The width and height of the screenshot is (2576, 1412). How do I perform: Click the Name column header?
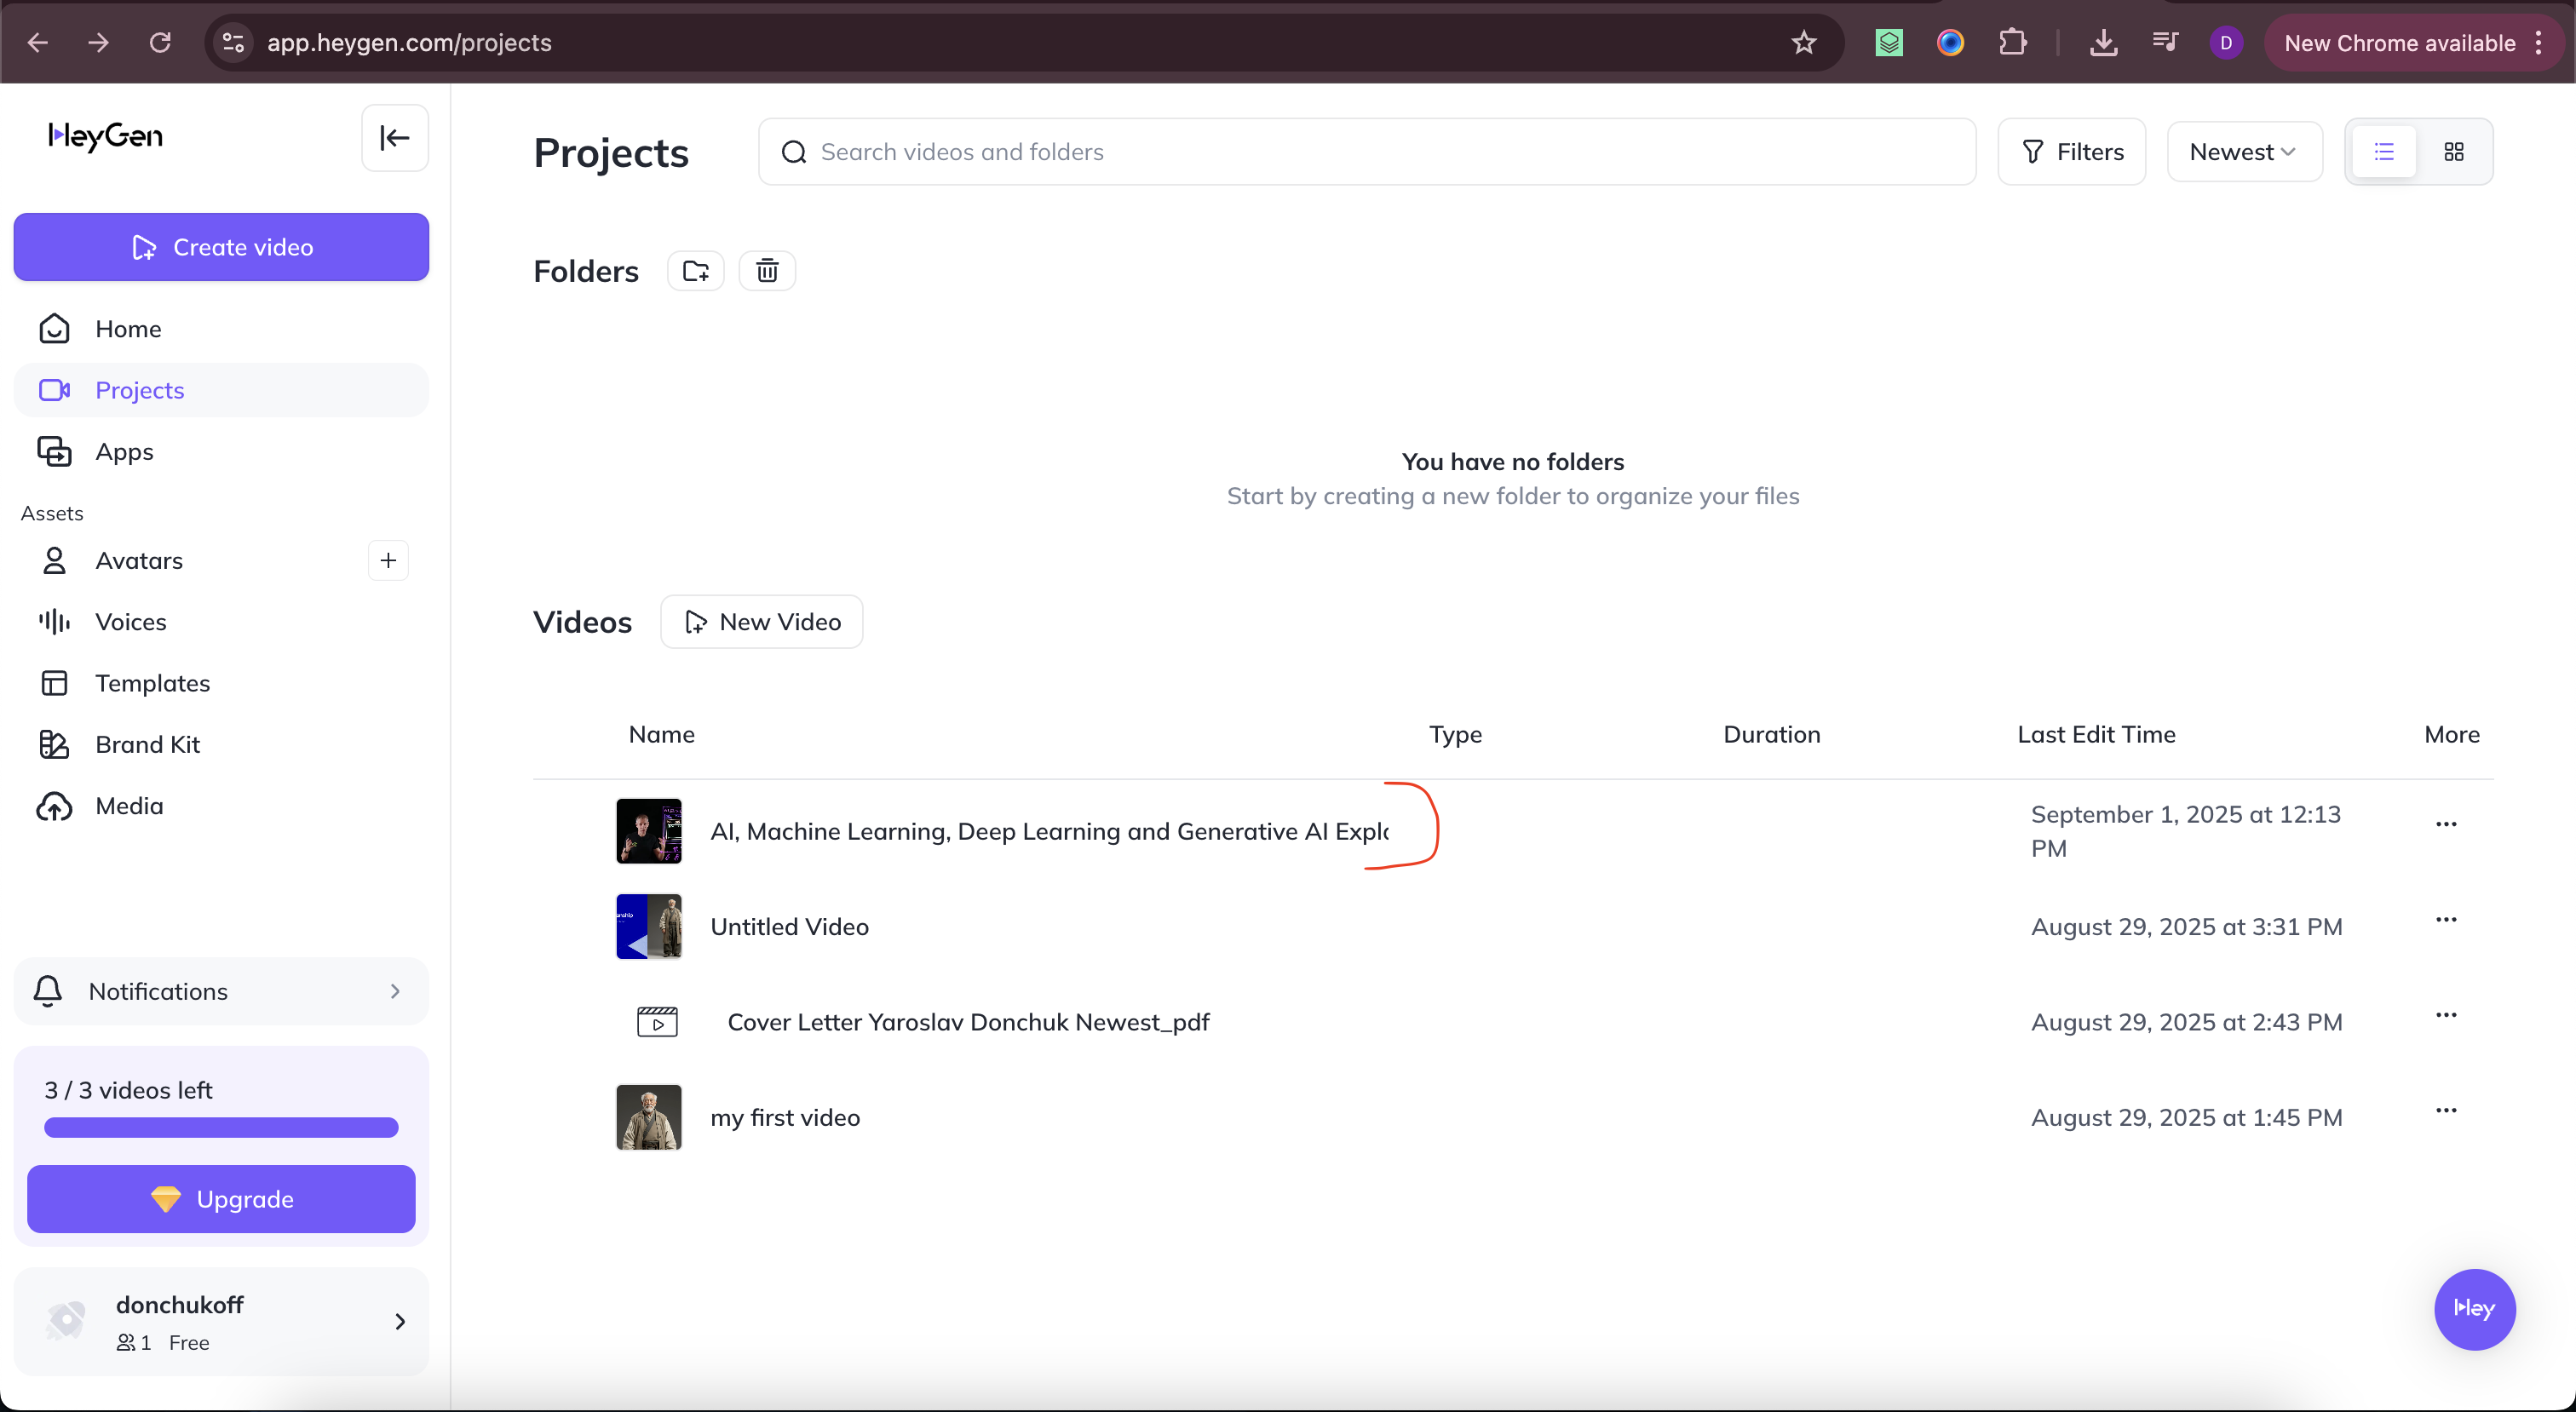tap(661, 735)
